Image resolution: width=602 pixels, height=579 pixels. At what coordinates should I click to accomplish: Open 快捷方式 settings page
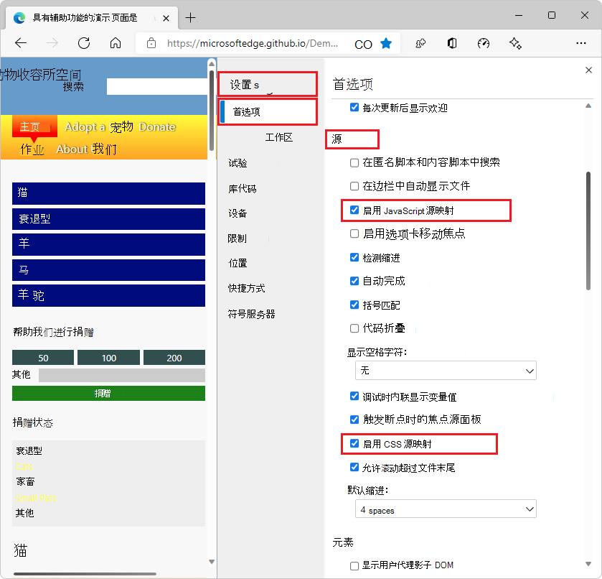tap(247, 288)
